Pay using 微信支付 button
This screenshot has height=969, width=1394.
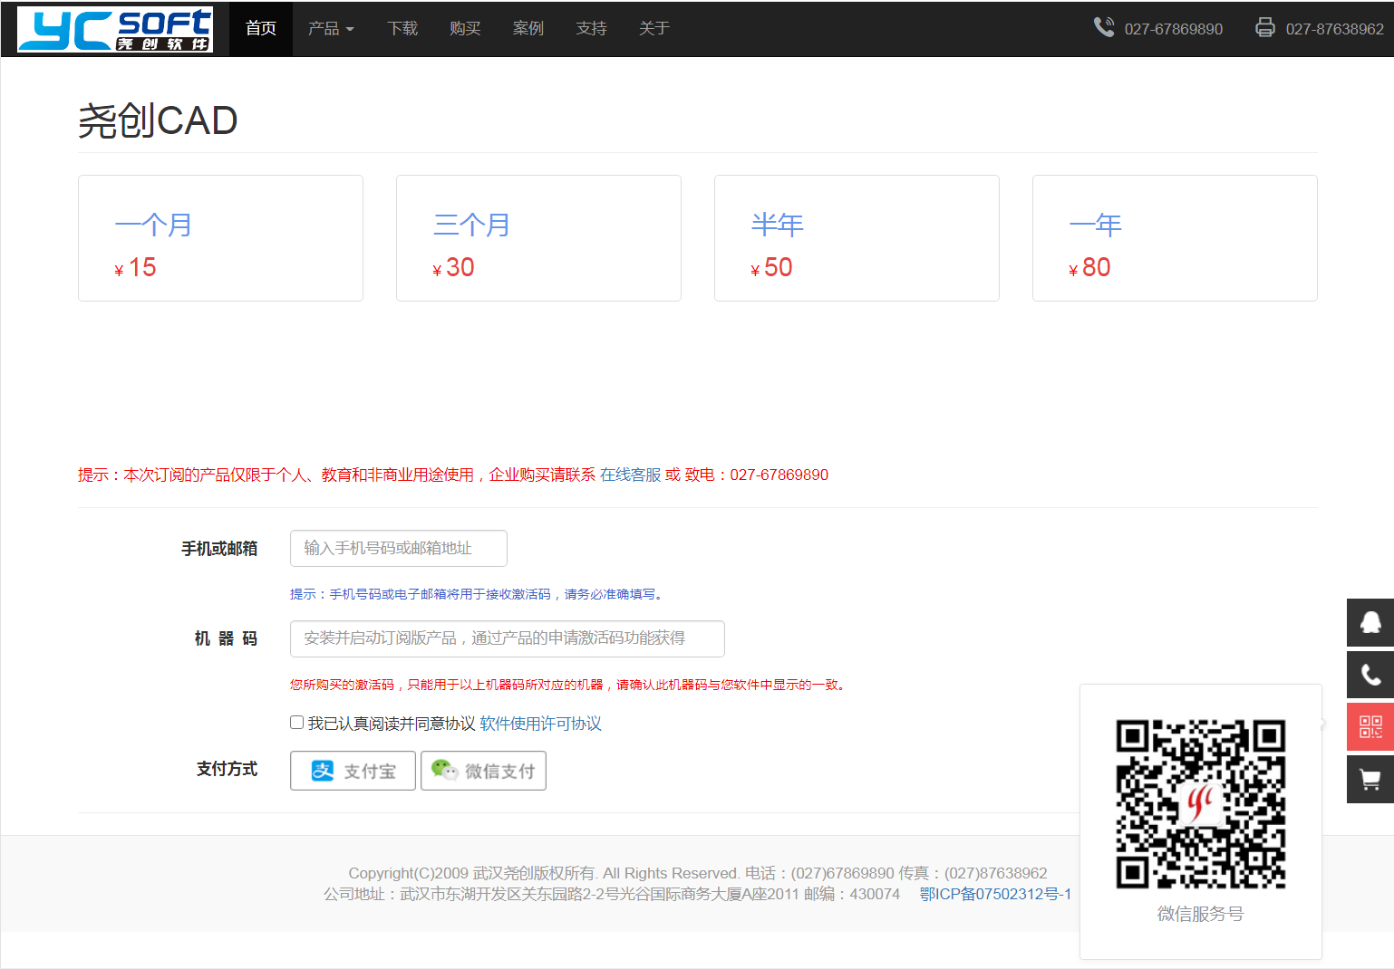point(483,771)
